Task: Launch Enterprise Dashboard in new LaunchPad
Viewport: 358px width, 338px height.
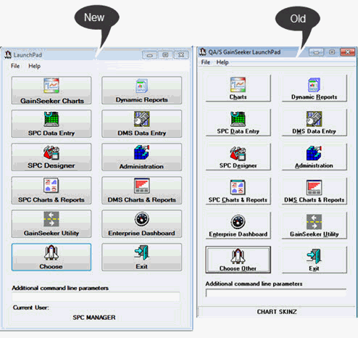Action: pos(141,224)
